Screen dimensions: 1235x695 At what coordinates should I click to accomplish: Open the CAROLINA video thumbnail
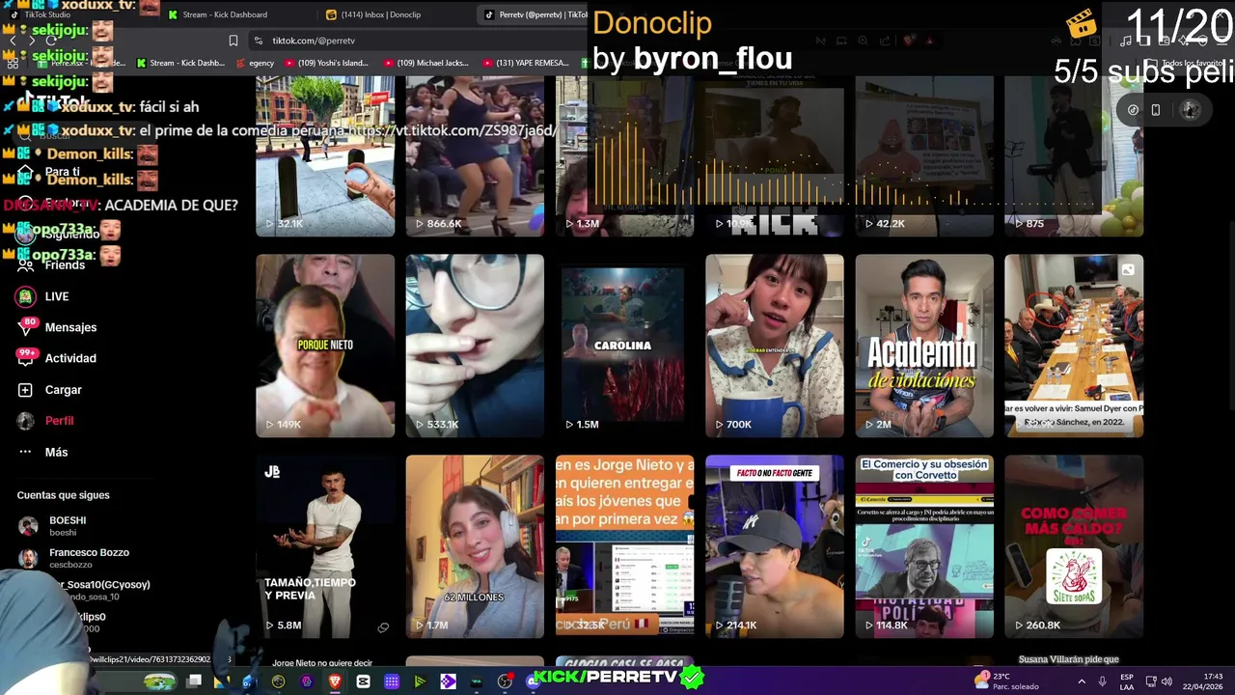pos(624,346)
